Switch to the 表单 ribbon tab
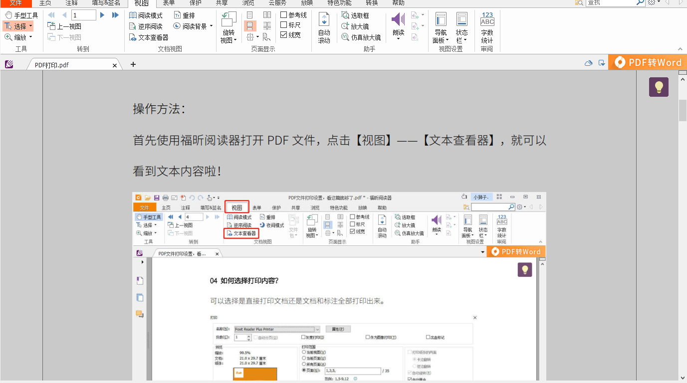 [x=168, y=3]
